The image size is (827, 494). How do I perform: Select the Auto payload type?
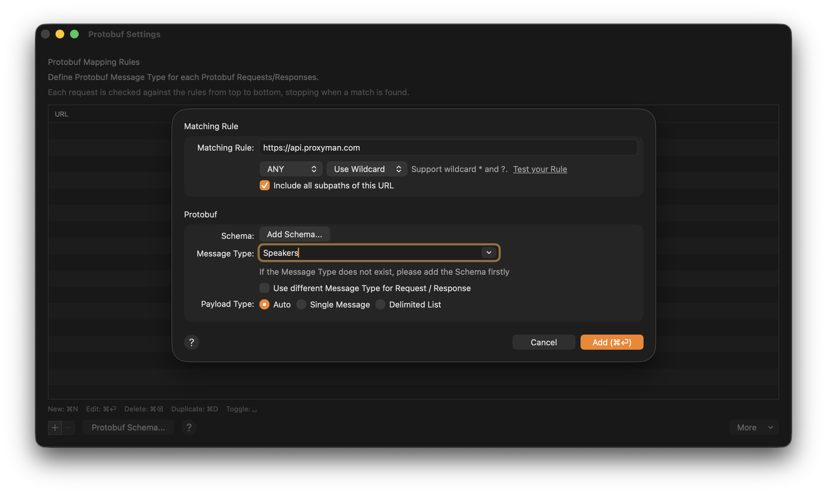click(x=264, y=304)
